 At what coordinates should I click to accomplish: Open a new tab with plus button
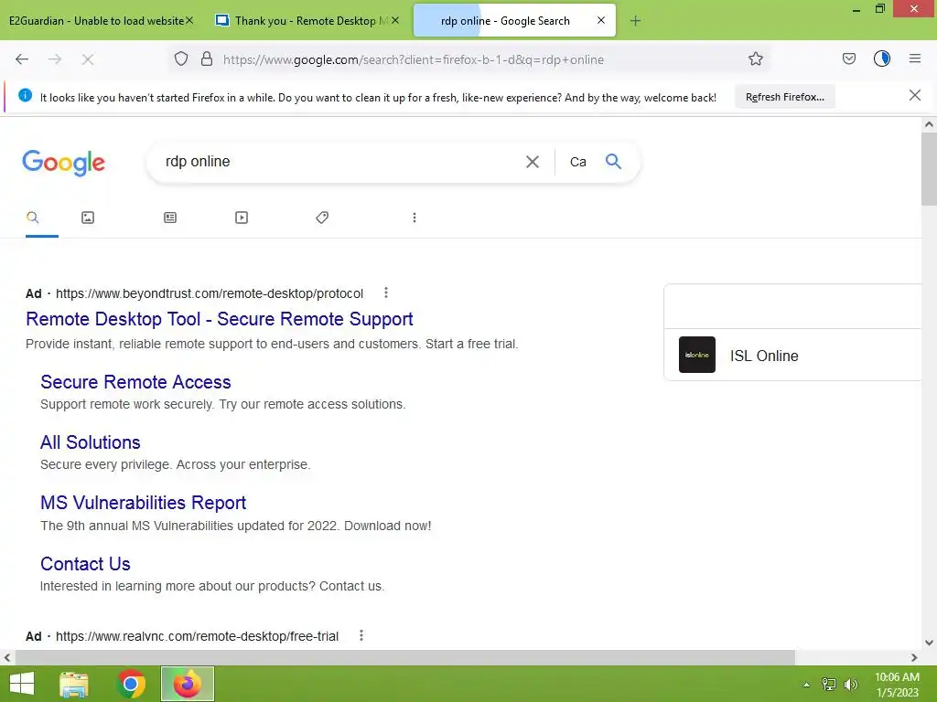pos(635,21)
